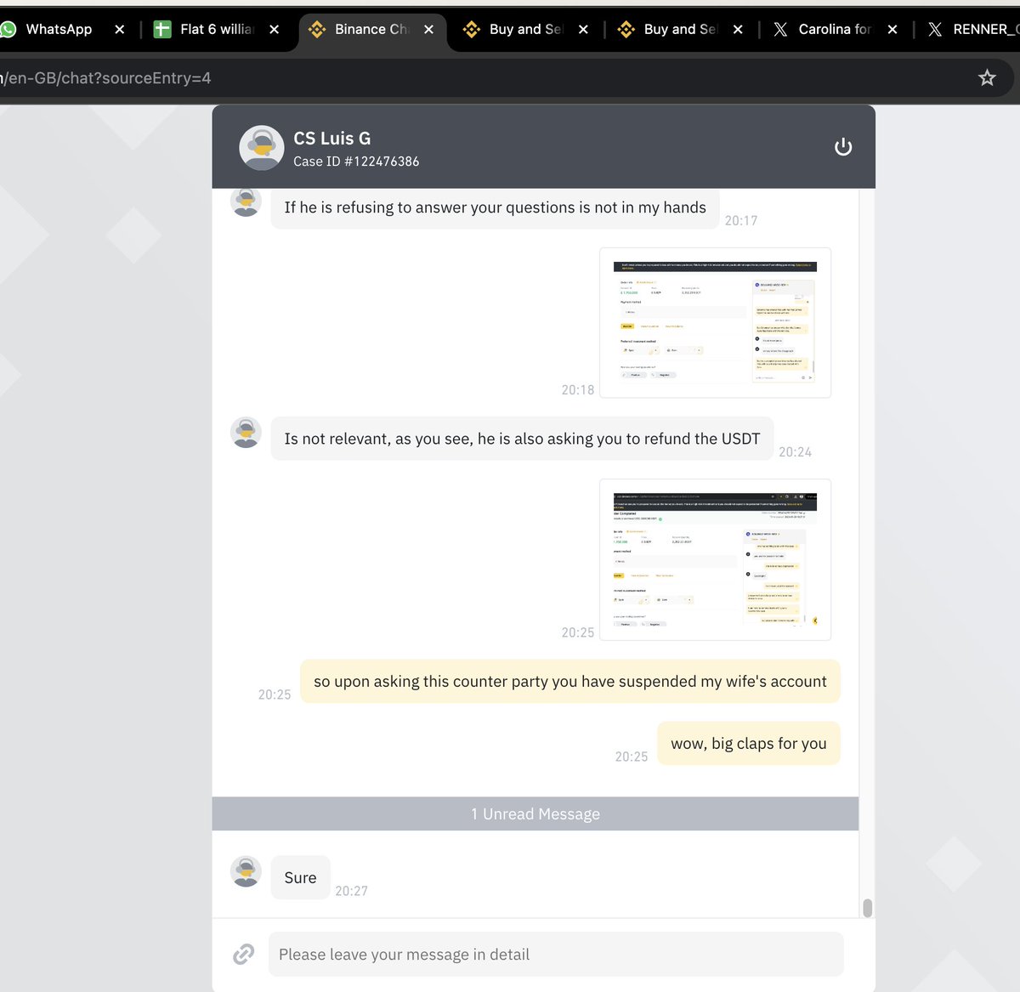Click the chat scrollbar on the right edge
Image resolution: width=1020 pixels, height=992 pixels.
click(868, 908)
